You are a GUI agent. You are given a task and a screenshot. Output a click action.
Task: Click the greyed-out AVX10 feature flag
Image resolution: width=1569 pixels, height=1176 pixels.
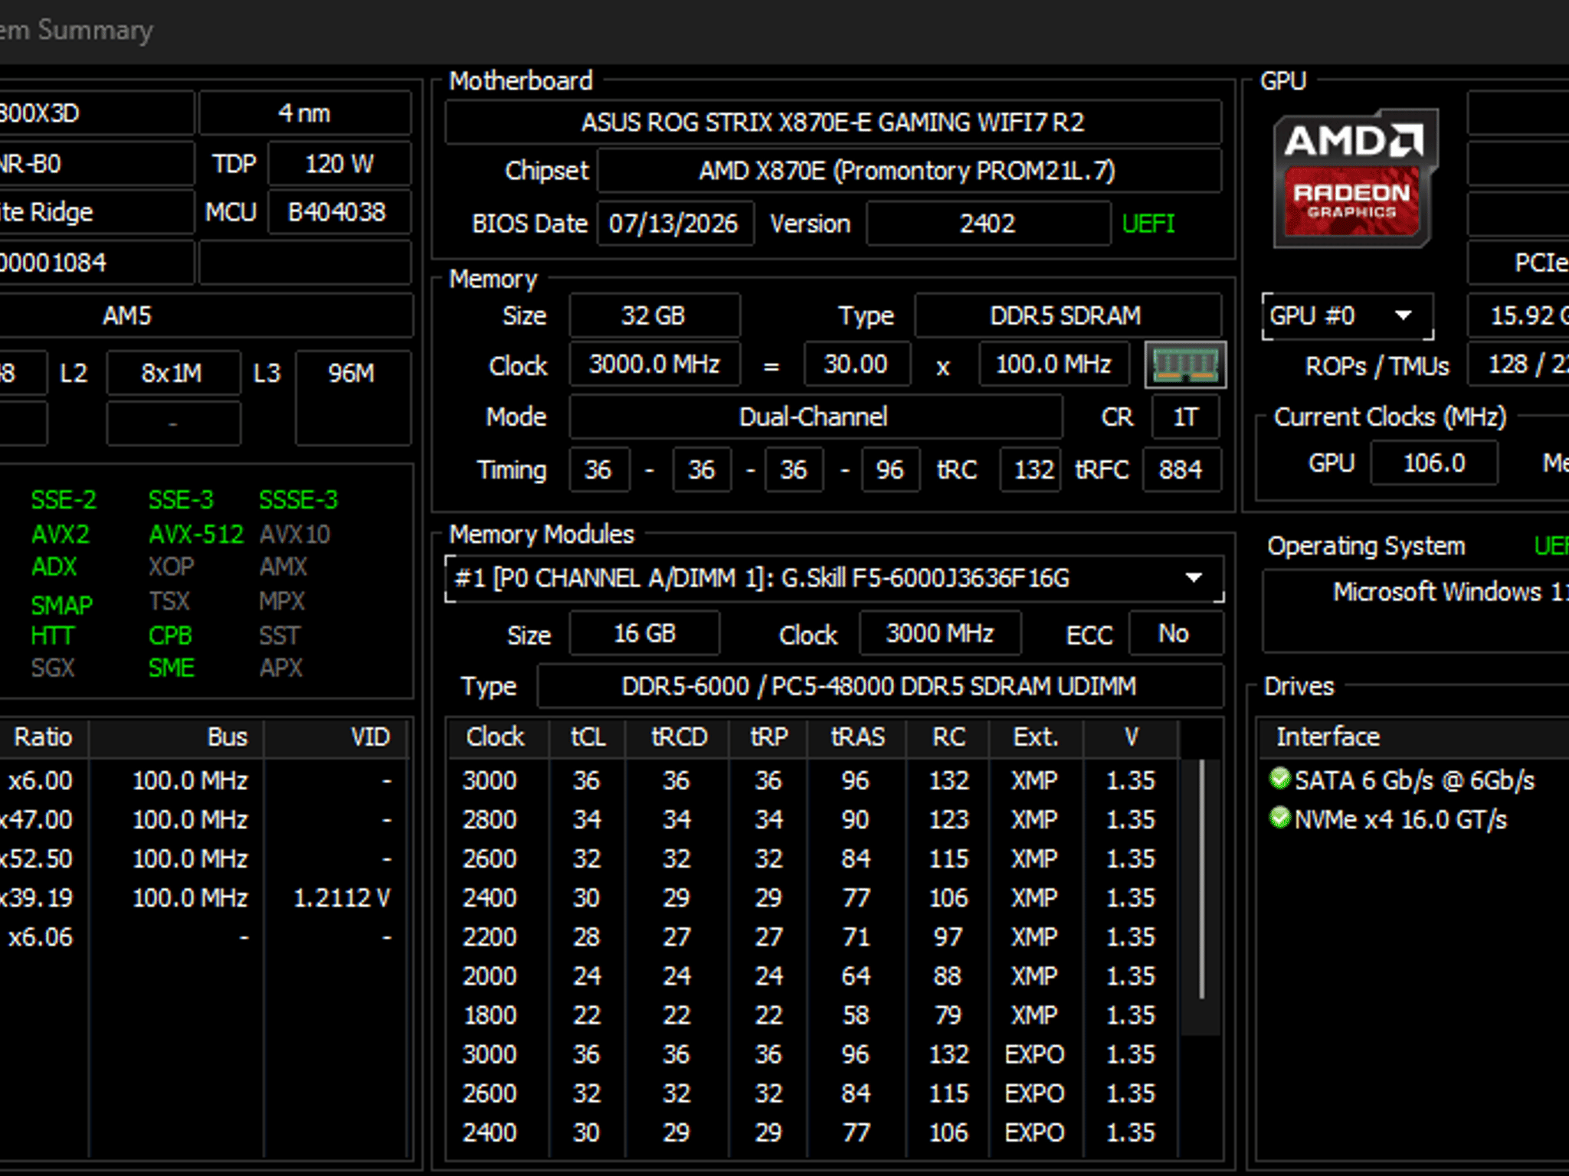294,534
